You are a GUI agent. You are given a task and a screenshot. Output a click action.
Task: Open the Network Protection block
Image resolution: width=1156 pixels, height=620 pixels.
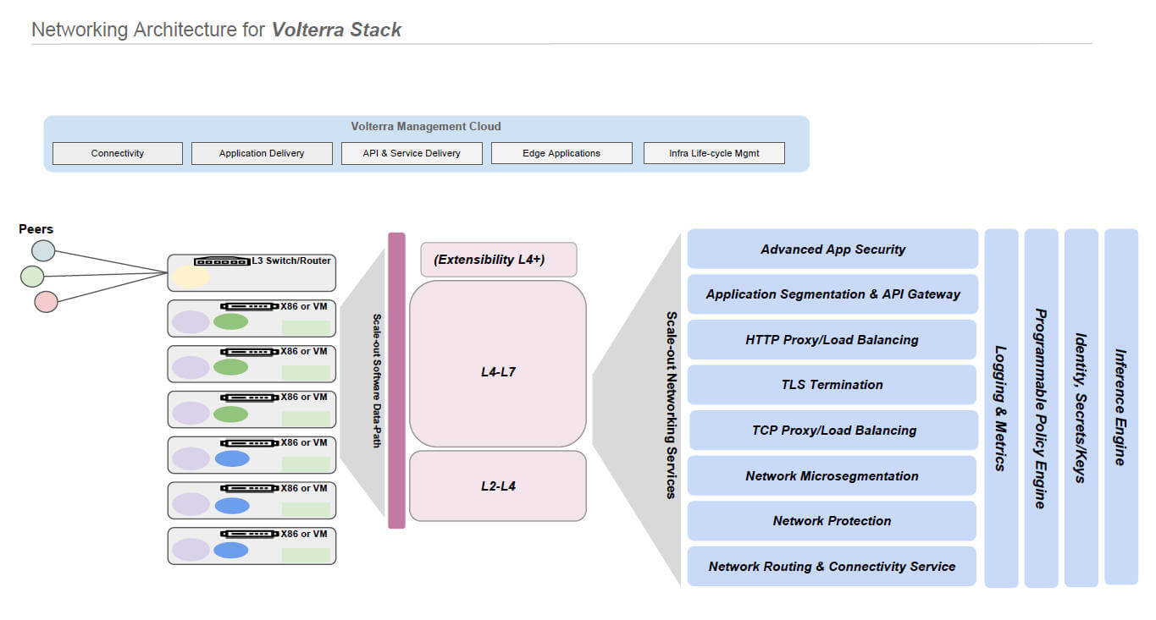coord(832,521)
